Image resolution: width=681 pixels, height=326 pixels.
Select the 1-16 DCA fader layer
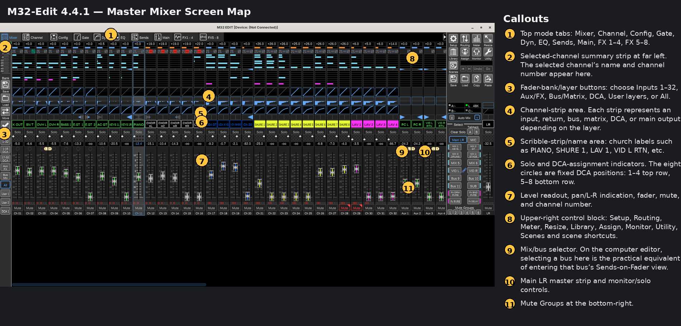pos(5,150)
